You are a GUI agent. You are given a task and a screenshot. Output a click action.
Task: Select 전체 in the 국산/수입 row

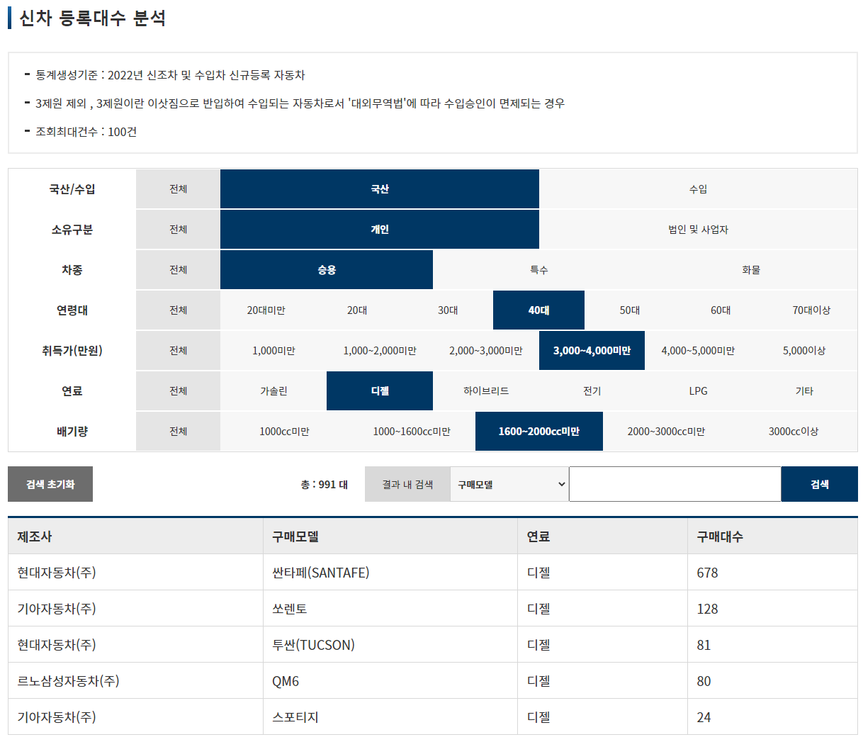pos(178,189)
